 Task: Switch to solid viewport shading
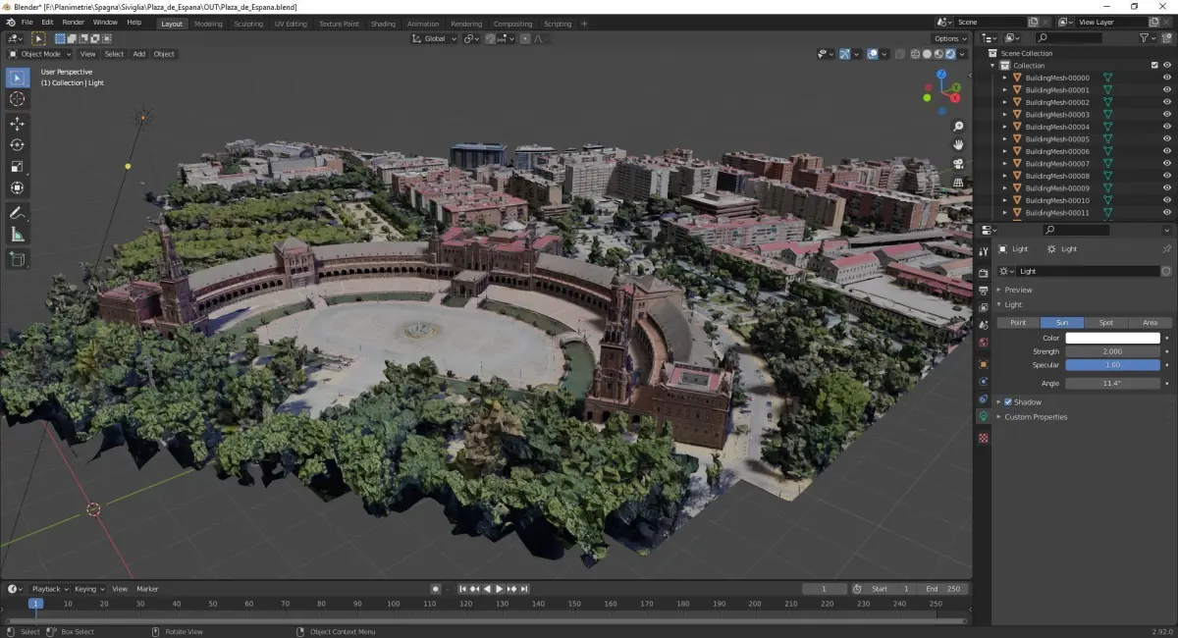pos(927,54)
